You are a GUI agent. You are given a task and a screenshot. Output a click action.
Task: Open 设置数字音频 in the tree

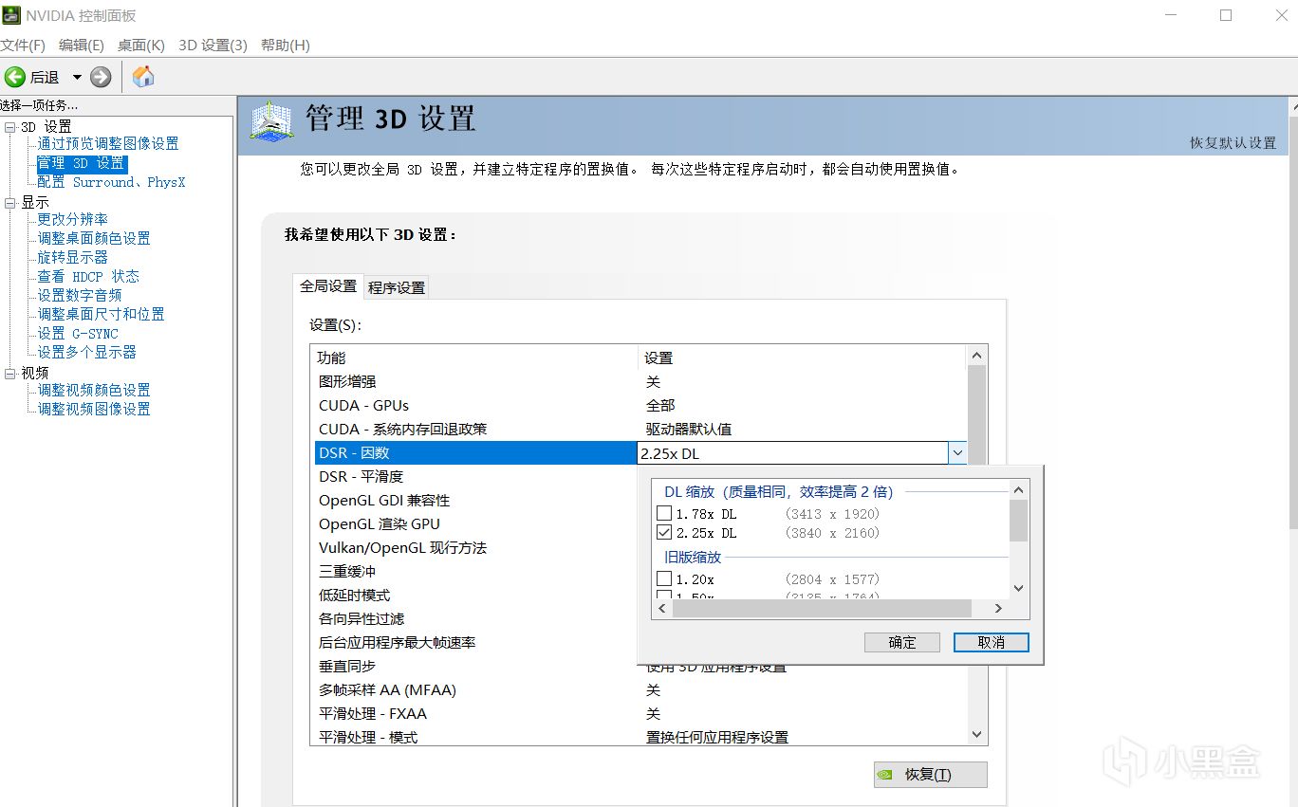coord(80,295)
